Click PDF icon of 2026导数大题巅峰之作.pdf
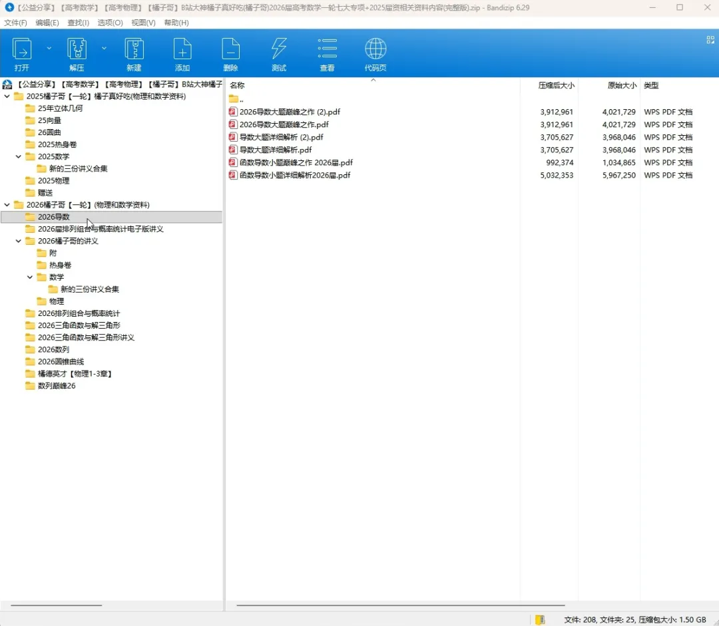719x626 pixels. [x=233, y=124]
